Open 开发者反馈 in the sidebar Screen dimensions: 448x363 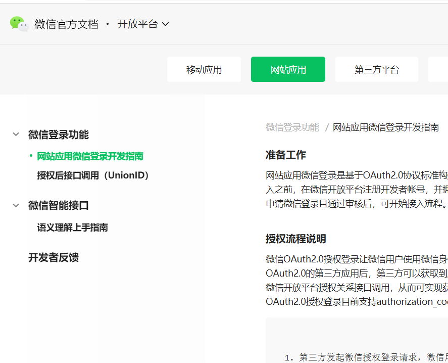tap(54, 257)
